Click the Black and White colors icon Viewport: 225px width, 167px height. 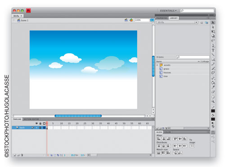click(213, 123)
